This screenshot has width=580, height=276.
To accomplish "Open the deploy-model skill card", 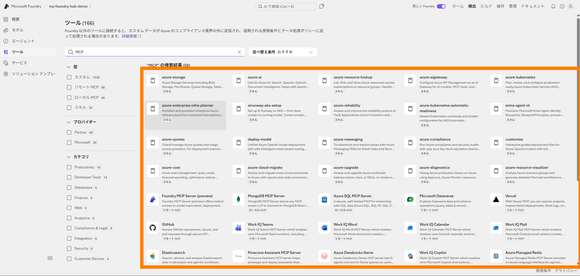I will (271, 147).
